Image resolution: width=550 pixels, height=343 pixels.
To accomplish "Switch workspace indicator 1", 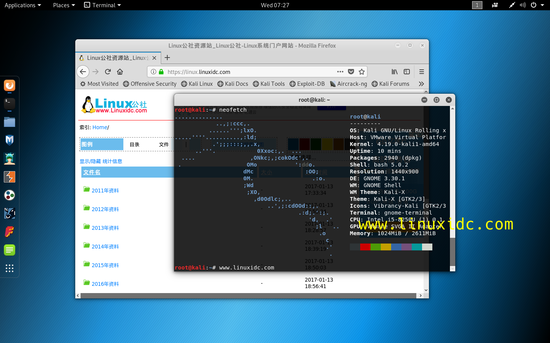I will [x=477, y=5].
